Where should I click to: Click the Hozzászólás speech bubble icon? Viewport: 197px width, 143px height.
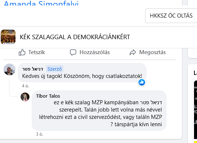pyautogui.click(x=73, y=52)
